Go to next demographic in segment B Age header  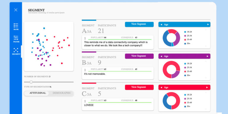(208, 56)
